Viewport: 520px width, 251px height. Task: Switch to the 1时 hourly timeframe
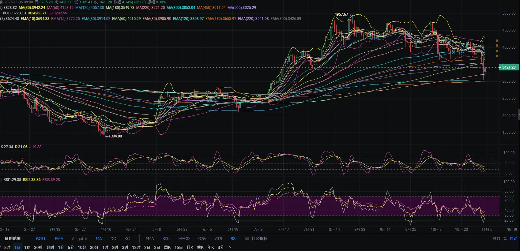point(105,247)
